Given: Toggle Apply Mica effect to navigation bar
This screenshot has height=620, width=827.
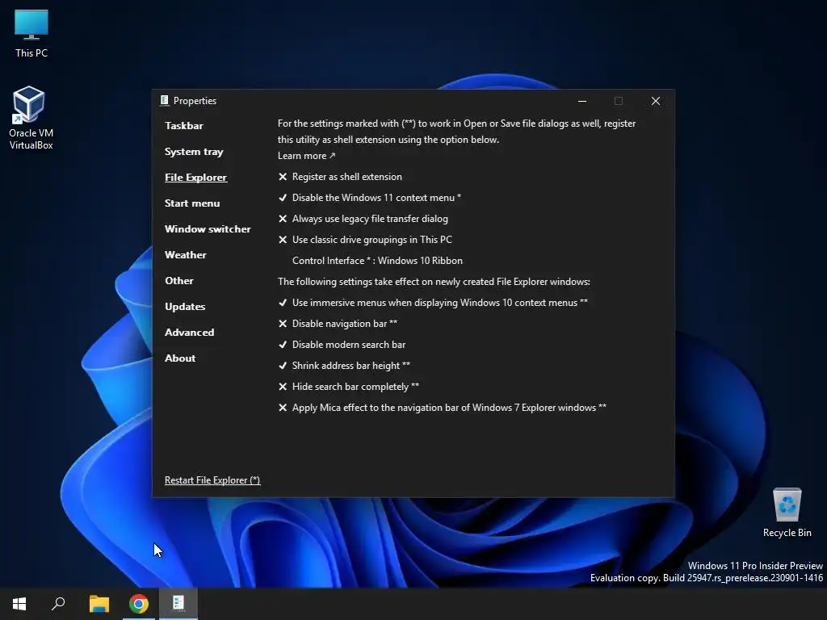Looking at the screenshot, I should (442, 408).
